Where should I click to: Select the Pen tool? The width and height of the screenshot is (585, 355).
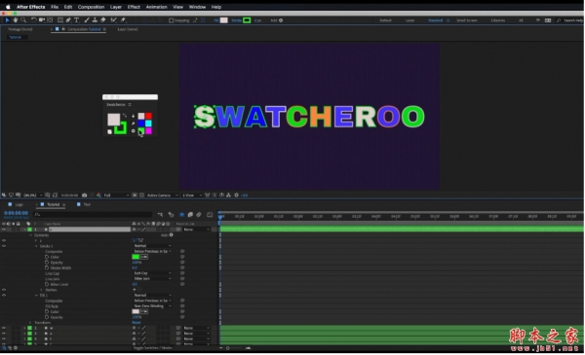(68, 20)
